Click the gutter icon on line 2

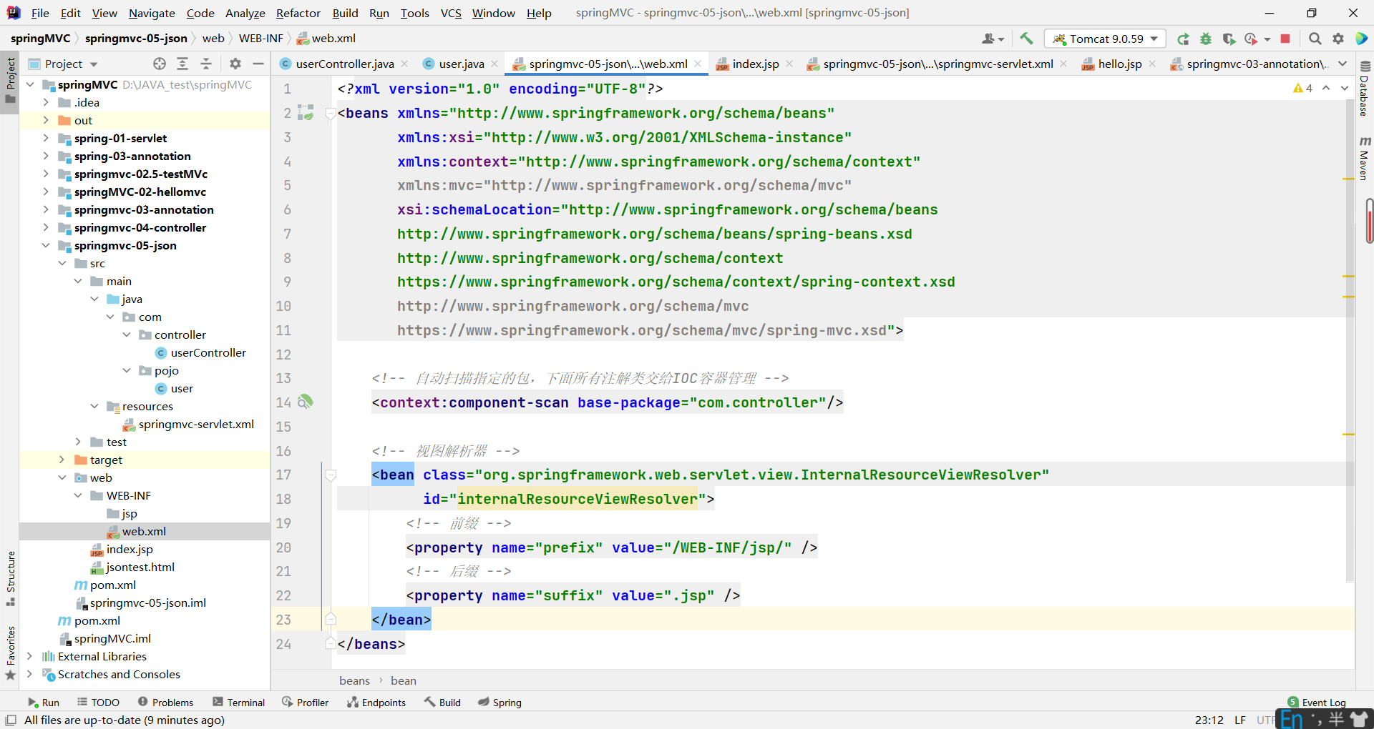pyautogui.click(x=306, y=112)
